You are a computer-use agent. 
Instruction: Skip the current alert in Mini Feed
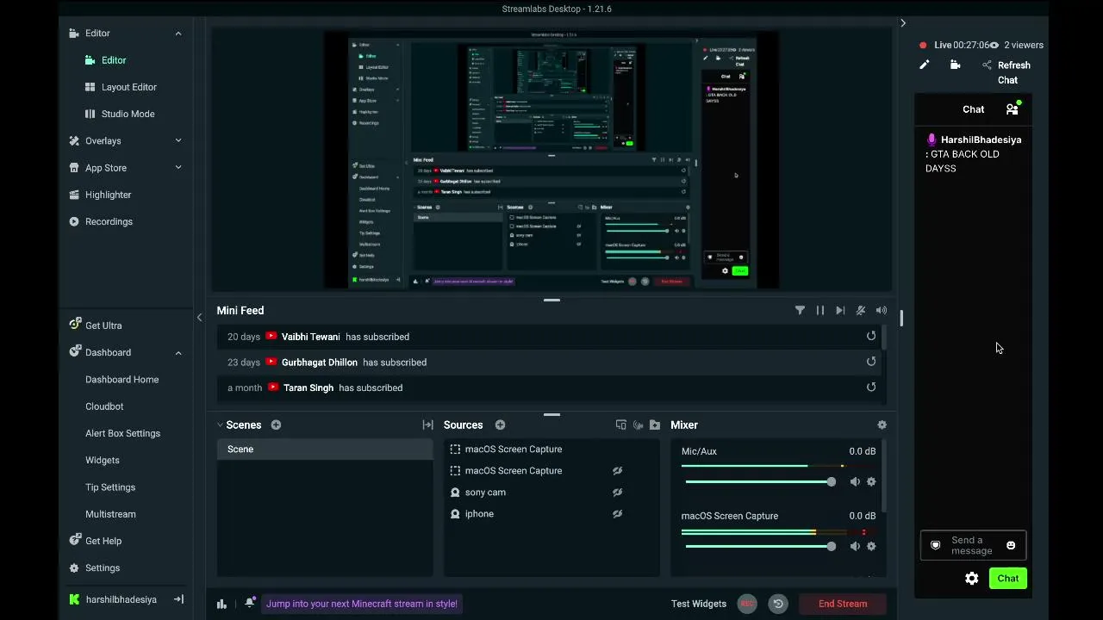click(840, 310)
